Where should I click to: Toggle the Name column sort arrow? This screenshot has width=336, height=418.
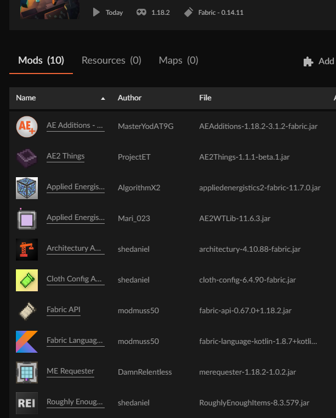pos(103,98)
